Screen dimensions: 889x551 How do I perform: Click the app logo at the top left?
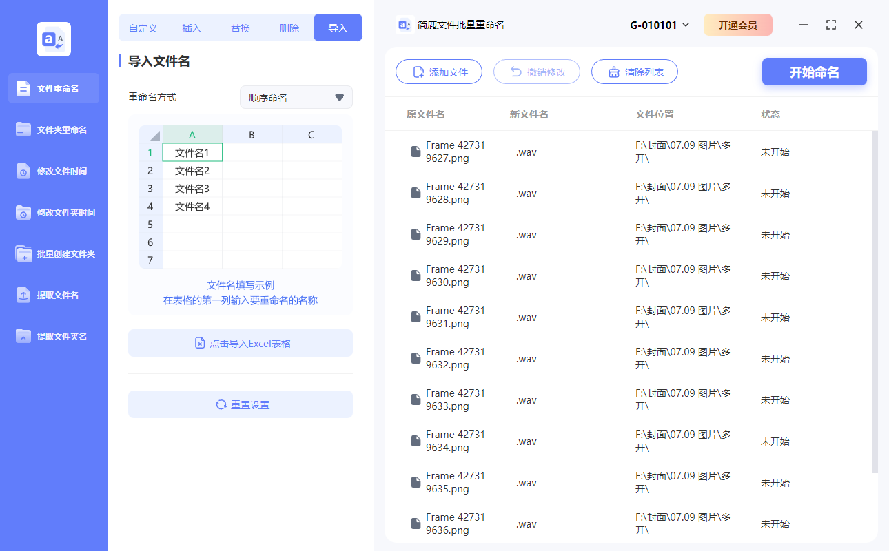(53, 39)
